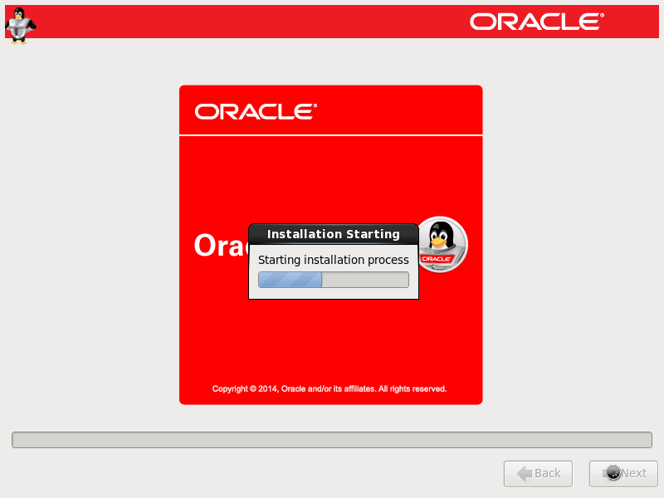Click the Oracle logo in the top banner
This screenshot has height=498, width=664.
pyautogui.click(x=537, y=22)
